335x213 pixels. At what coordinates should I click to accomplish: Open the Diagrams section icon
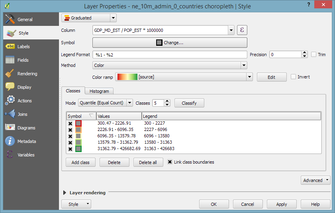point(10,128)
